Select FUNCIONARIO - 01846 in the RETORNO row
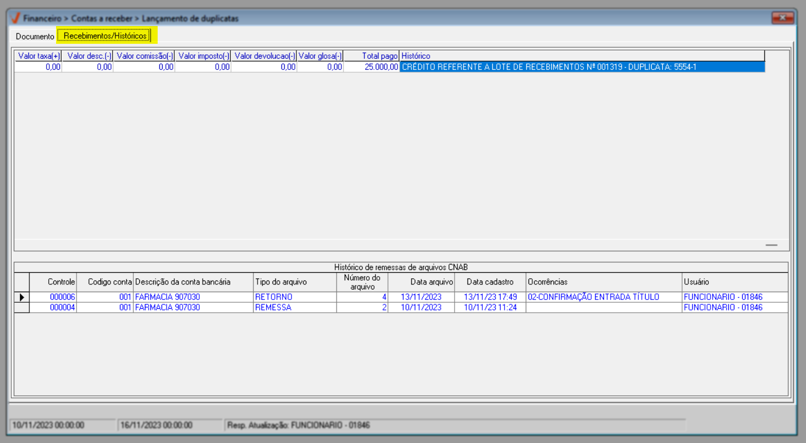The image size is (806, 443). tap(735, 297)
